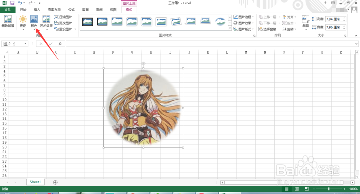Screen dimensions: 360x194
Task: Apply the first black-framed picture style
Action: (x=87, y=22)
